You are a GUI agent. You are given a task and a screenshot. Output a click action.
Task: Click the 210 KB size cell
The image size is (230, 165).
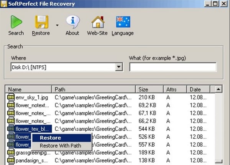(x=146, y=97)
